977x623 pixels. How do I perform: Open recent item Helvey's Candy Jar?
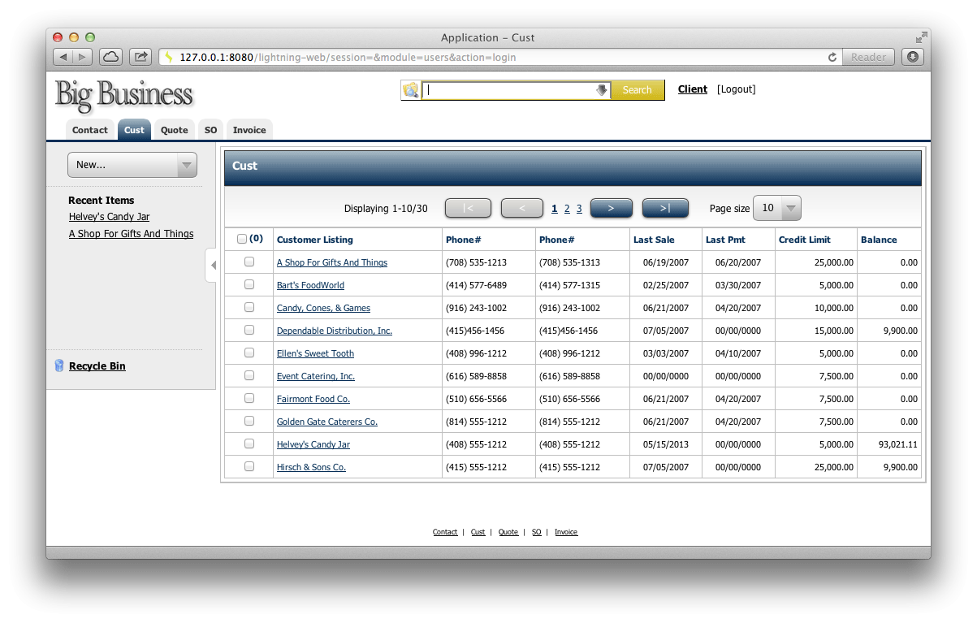pyautogui.click(x=109, y=217)
